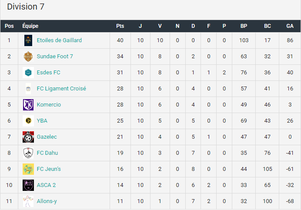
Task: Select the FC Dahu shield emblem
Action: [x=28, y=153]
